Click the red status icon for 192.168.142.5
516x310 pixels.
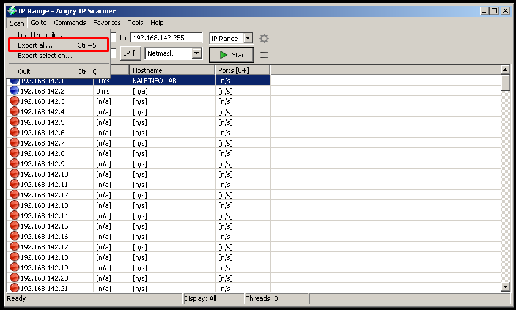(14, 122)
